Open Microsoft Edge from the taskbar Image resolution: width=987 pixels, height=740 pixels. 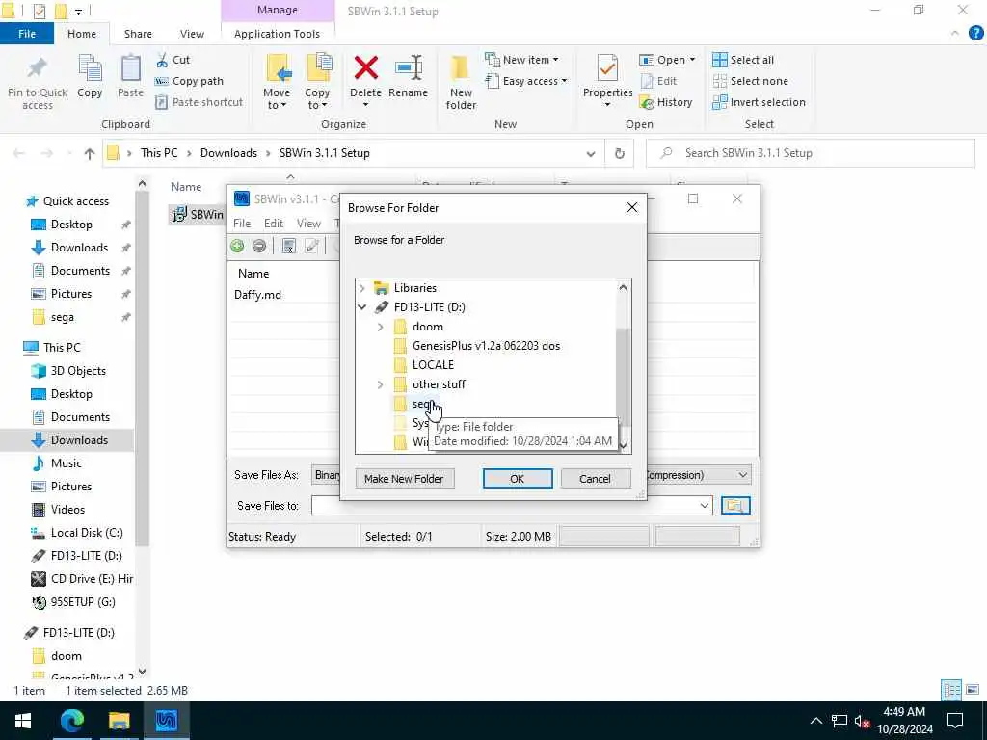(71, 721)
